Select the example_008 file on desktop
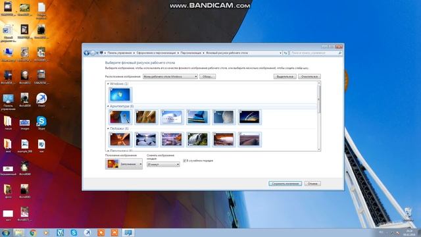The height and width of the screenshot is (237, 421). tap(24, 146)
